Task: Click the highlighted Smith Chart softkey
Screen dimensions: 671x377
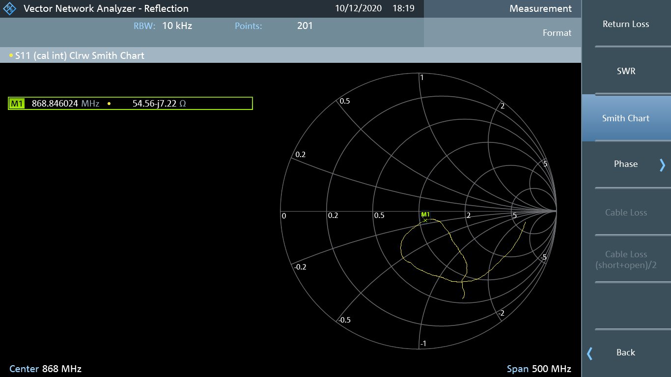Action: tap(626, 118)
